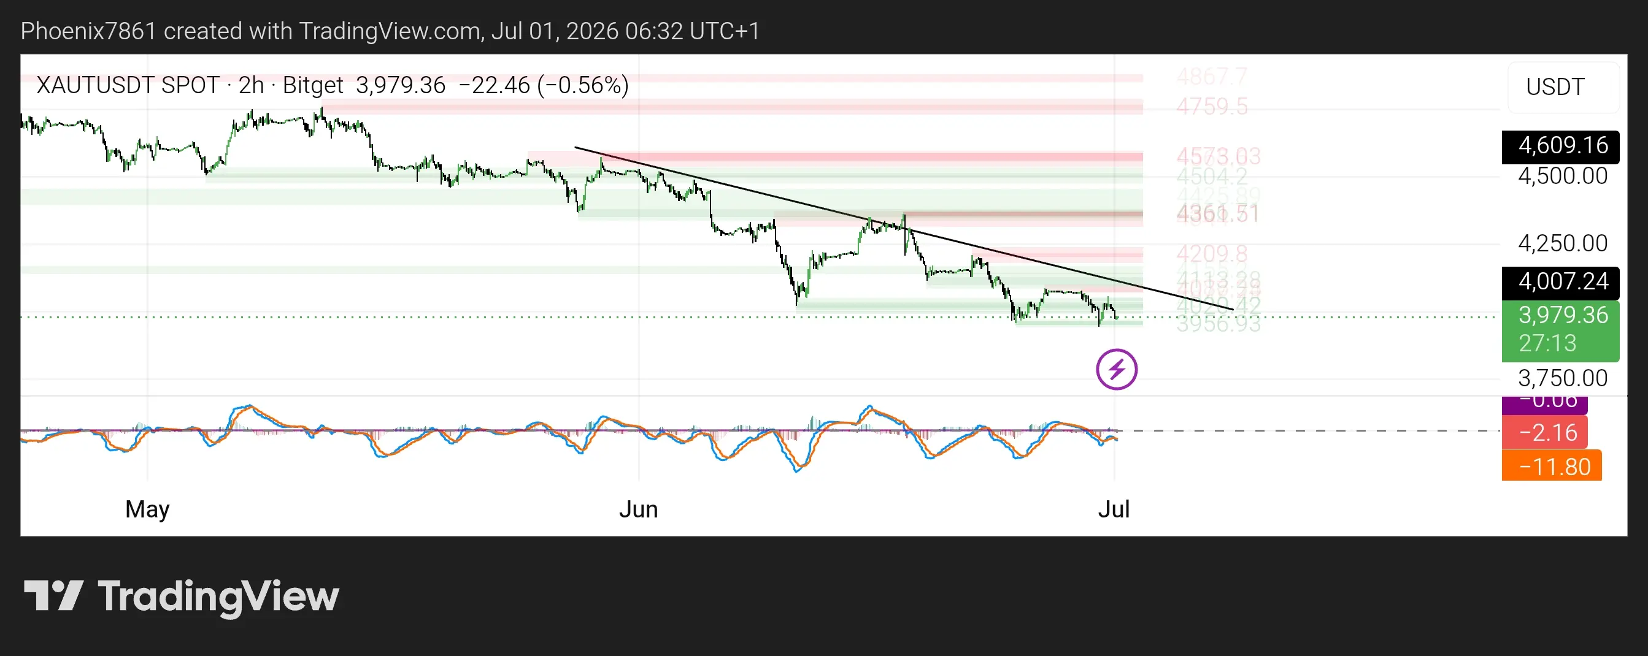Viewport: 1648px width, 656px height.
Task: Click the Bitget exchange name in header
Action: (313, 85)
